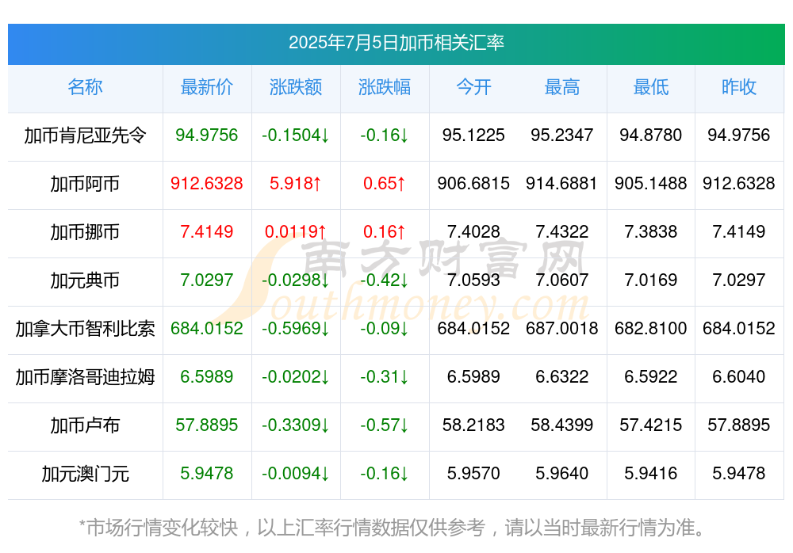Click the opening price 7.4028
Viewport: 793px width, 553px height.
[x=473, y=231]
